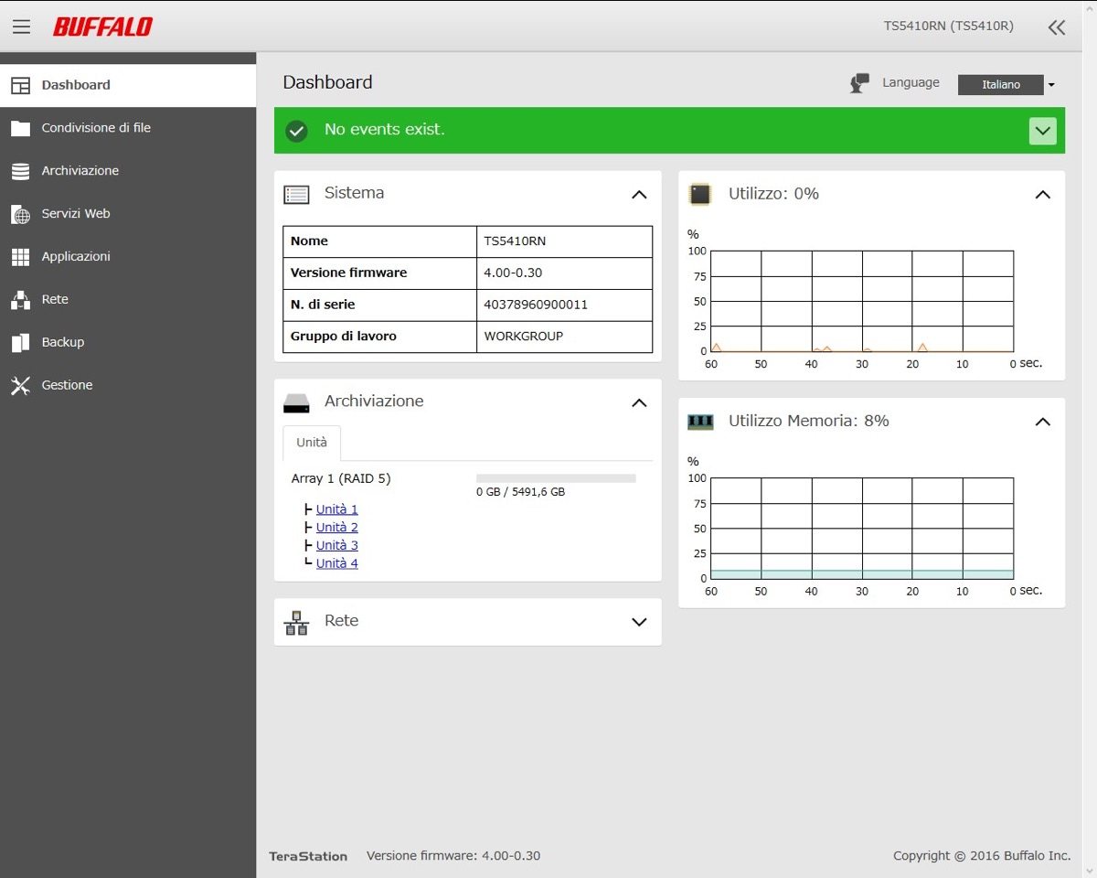Open the Language dropdown showing Italiano

tap(1006, 84)
